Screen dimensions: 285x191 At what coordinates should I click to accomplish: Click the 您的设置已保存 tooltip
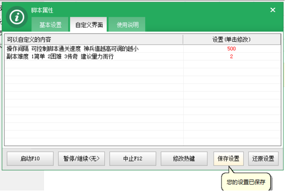point(246,182)
